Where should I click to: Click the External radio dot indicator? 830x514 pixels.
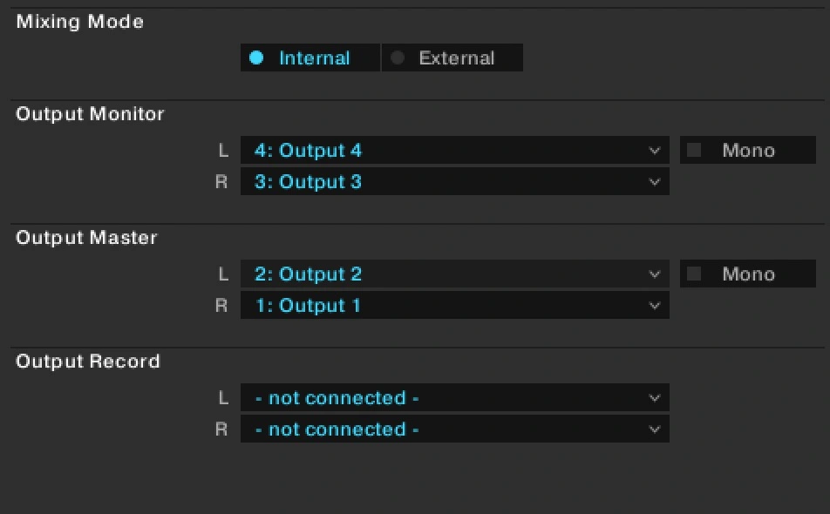398,58
